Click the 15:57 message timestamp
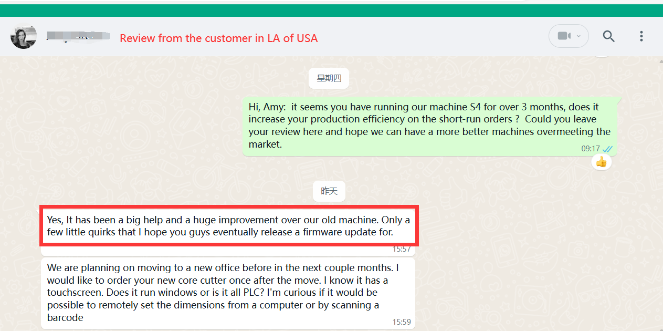Viewport: 663px width, 331px height. pos(402,249)
